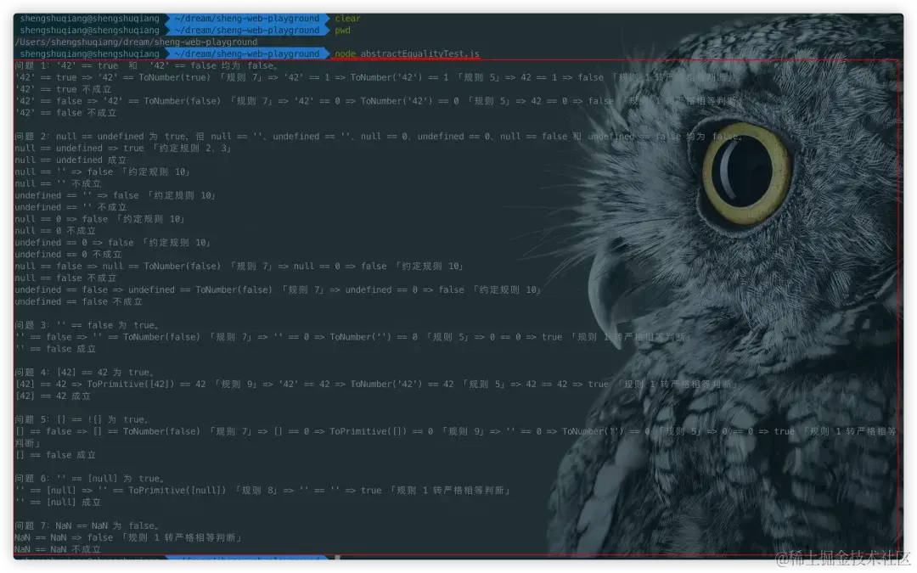
Task: Select the line "'' == false 成立"
Action: pyautogui.click(x=55, y=349)
